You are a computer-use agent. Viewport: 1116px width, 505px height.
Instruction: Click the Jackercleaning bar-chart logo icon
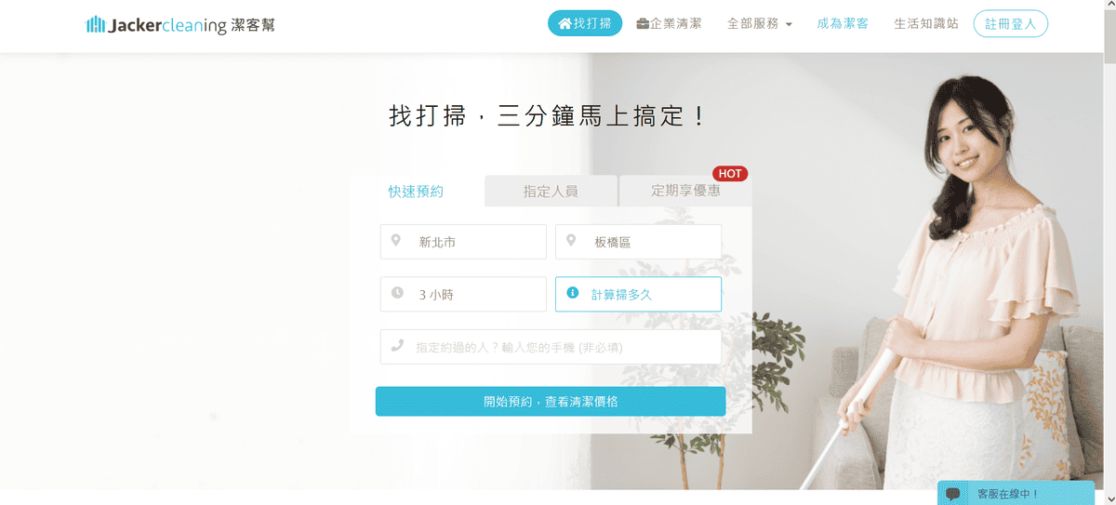pyautogui.click(x=96, y=25)
